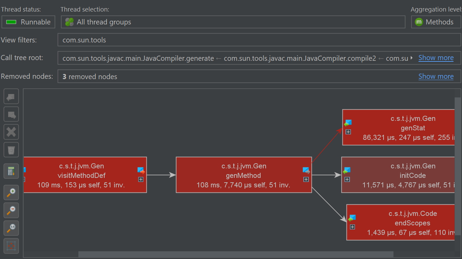This screenshot has width=462, height=259.
Task: Open the calculator analyze icon
Action: click(11, 171)
